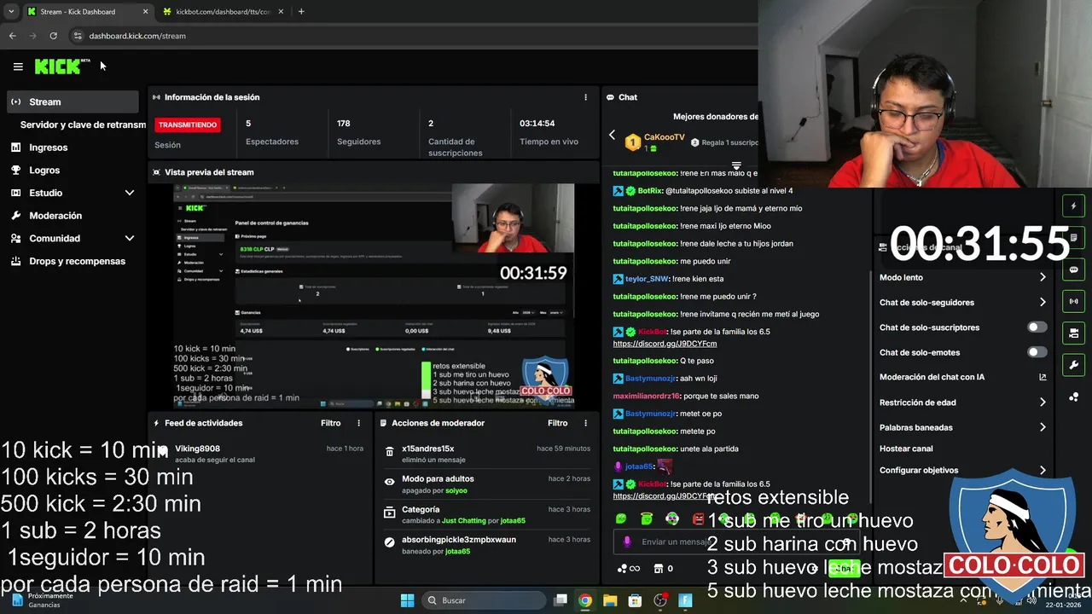Viewport: 1092px width, 614px height.
Task: Click the shop icon below chat input
Action: click(x=658, y=568)
